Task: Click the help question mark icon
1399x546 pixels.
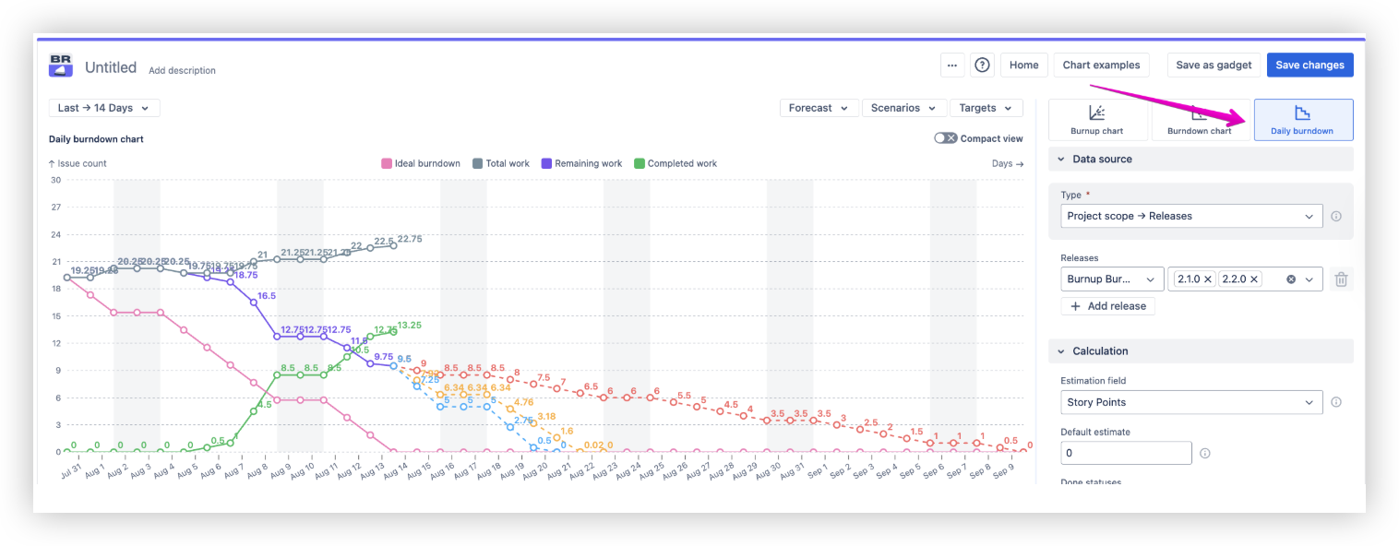Action: (x=983, y=65)
